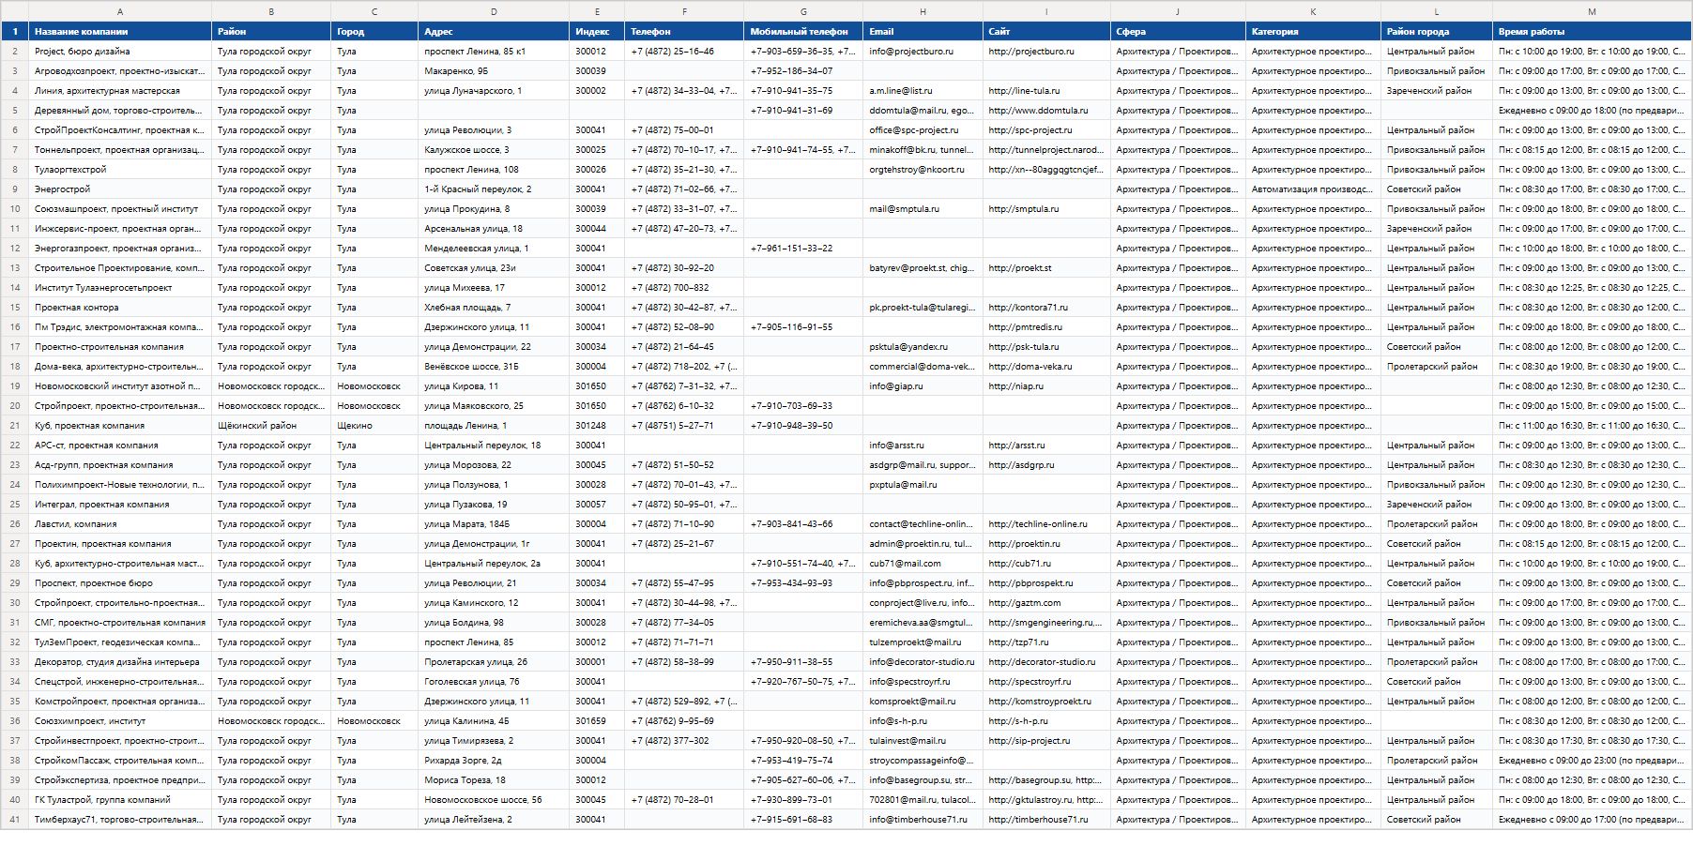Select the cub71@mail.com email cell
Image resolution: width=1693 pixels, height=846 pixels.
923,564
